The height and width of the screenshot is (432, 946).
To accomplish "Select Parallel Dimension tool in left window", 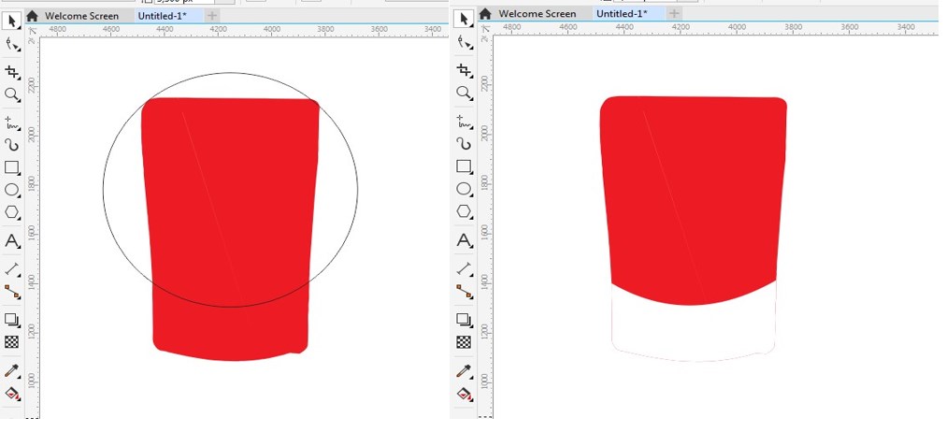I will pos(11,269).
